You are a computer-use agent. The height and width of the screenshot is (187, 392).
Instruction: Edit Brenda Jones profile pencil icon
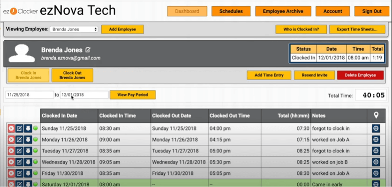88,50
